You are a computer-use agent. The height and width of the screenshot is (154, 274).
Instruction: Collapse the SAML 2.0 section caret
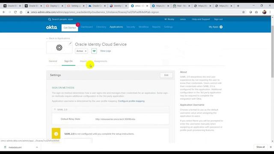55,110
